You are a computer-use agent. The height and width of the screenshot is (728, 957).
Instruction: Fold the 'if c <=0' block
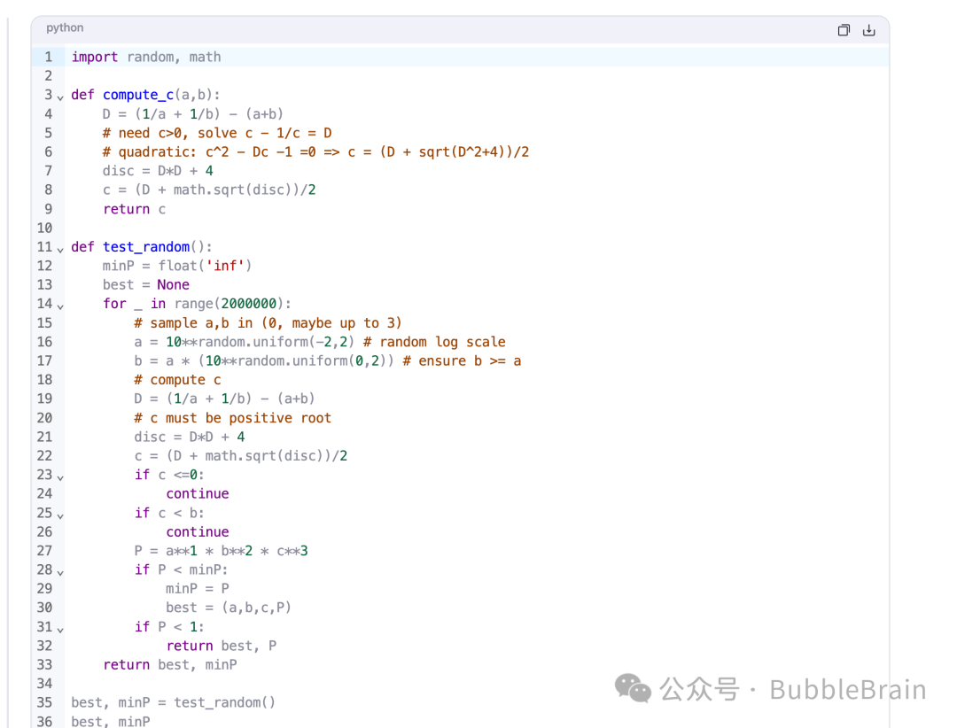pyautogui.click(x=60, y=476)
